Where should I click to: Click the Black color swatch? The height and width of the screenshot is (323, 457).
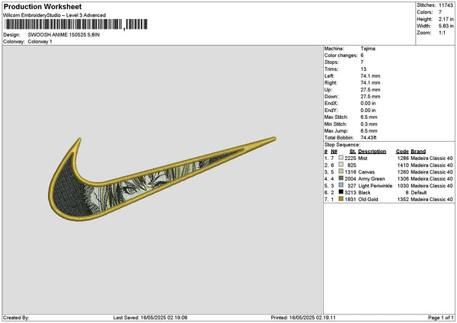[x=340, y=192]
